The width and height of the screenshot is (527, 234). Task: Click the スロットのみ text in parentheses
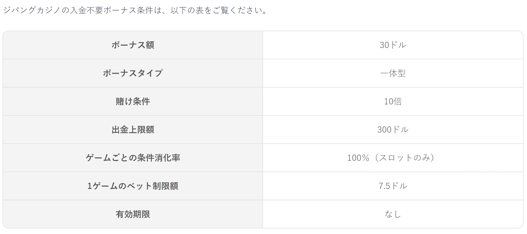(405, 158)
